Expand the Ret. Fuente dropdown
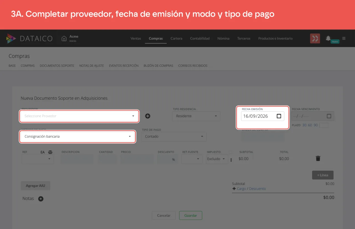This screenshot has width=355, height=229. [x=192, y=159]
